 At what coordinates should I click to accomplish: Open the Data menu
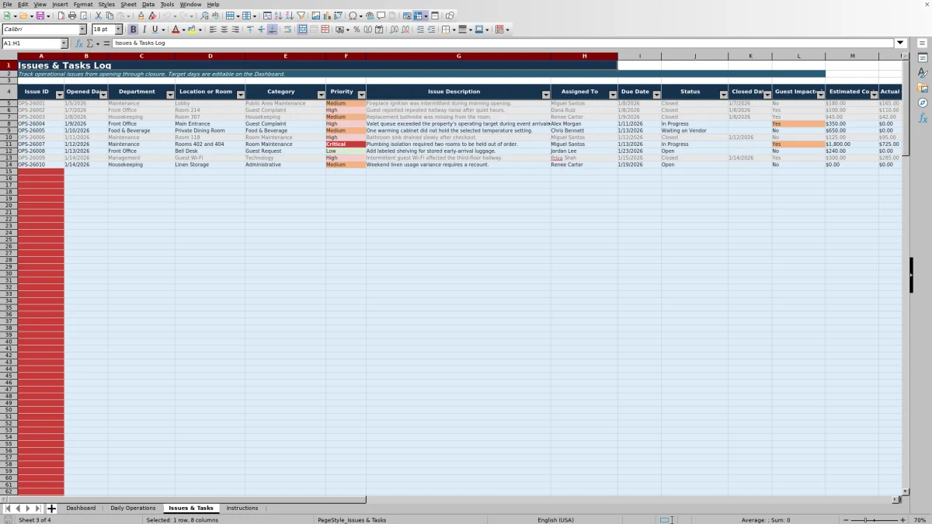click(x=148, y=4)
